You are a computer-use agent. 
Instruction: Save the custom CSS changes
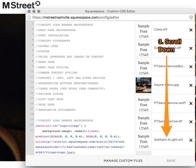coord(171,160)
